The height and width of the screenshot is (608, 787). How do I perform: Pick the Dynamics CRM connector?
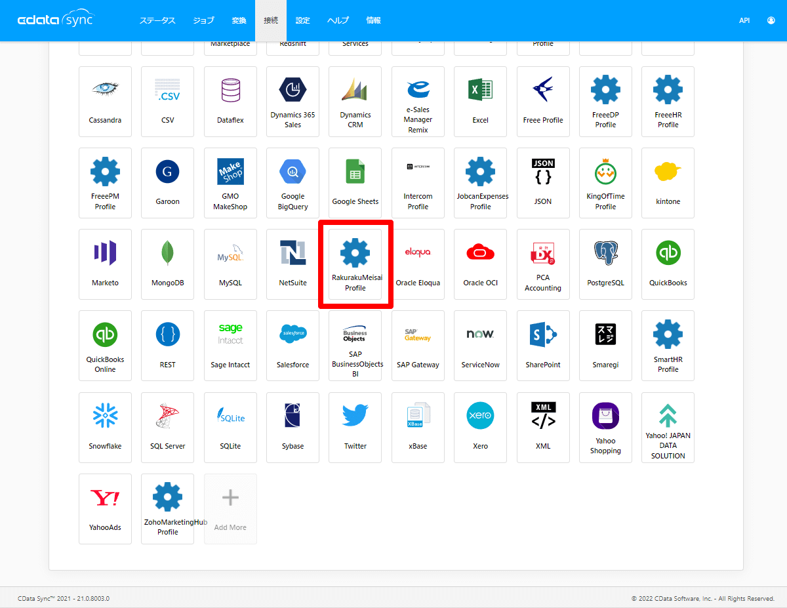point(355,102)
